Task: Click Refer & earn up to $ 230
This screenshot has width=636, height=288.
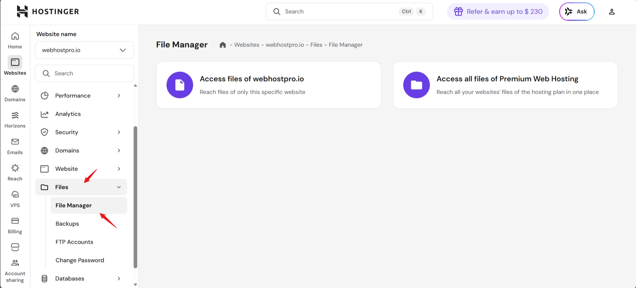Action: [x=498, y=12]
